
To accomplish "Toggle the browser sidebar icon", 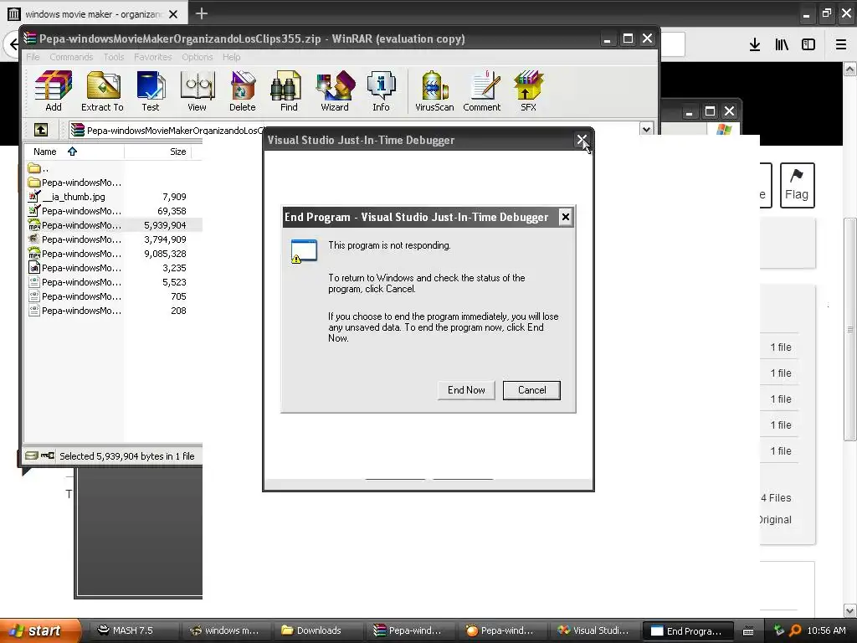I will pyautogui.click(x=808, y=45).
